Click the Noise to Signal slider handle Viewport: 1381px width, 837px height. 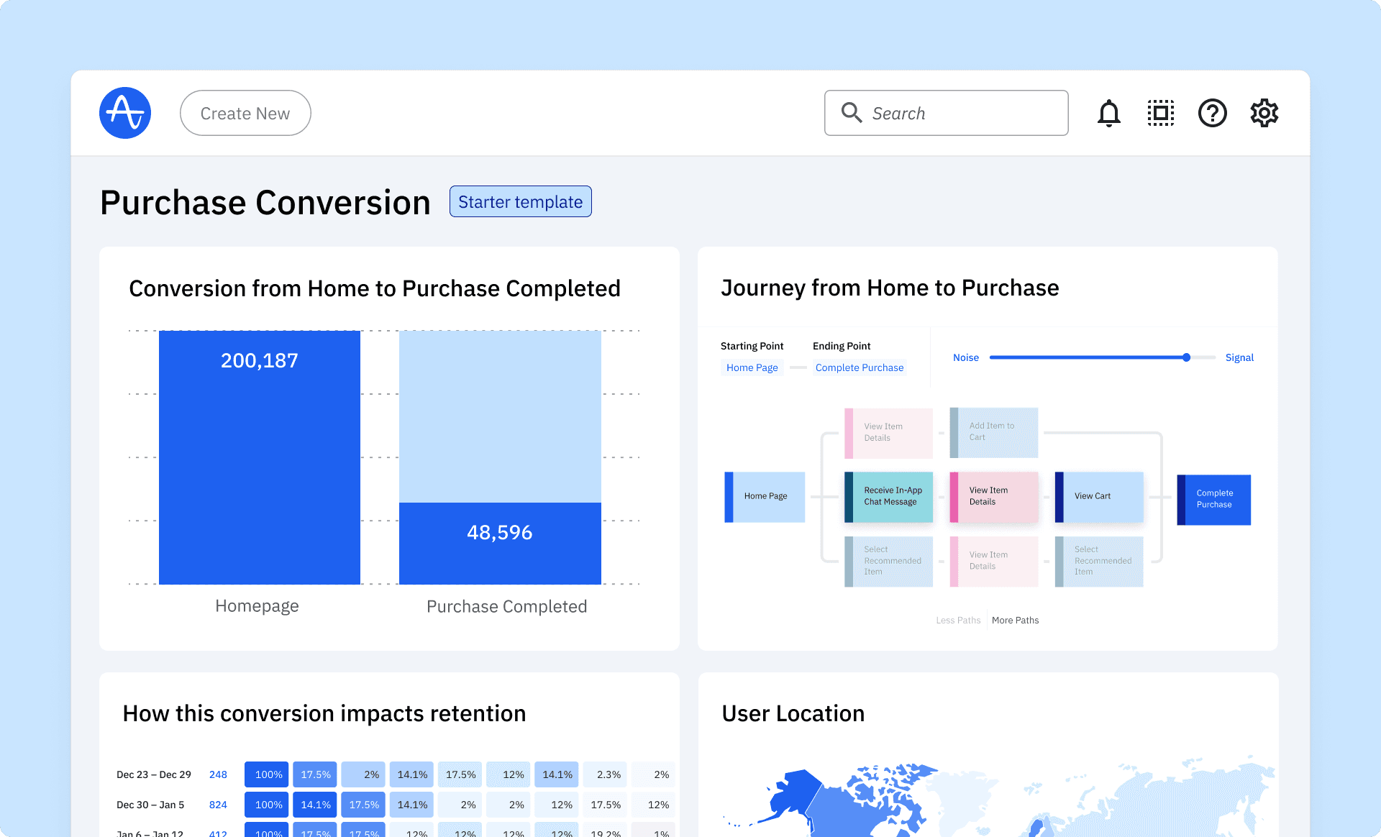click(1186, 357)
